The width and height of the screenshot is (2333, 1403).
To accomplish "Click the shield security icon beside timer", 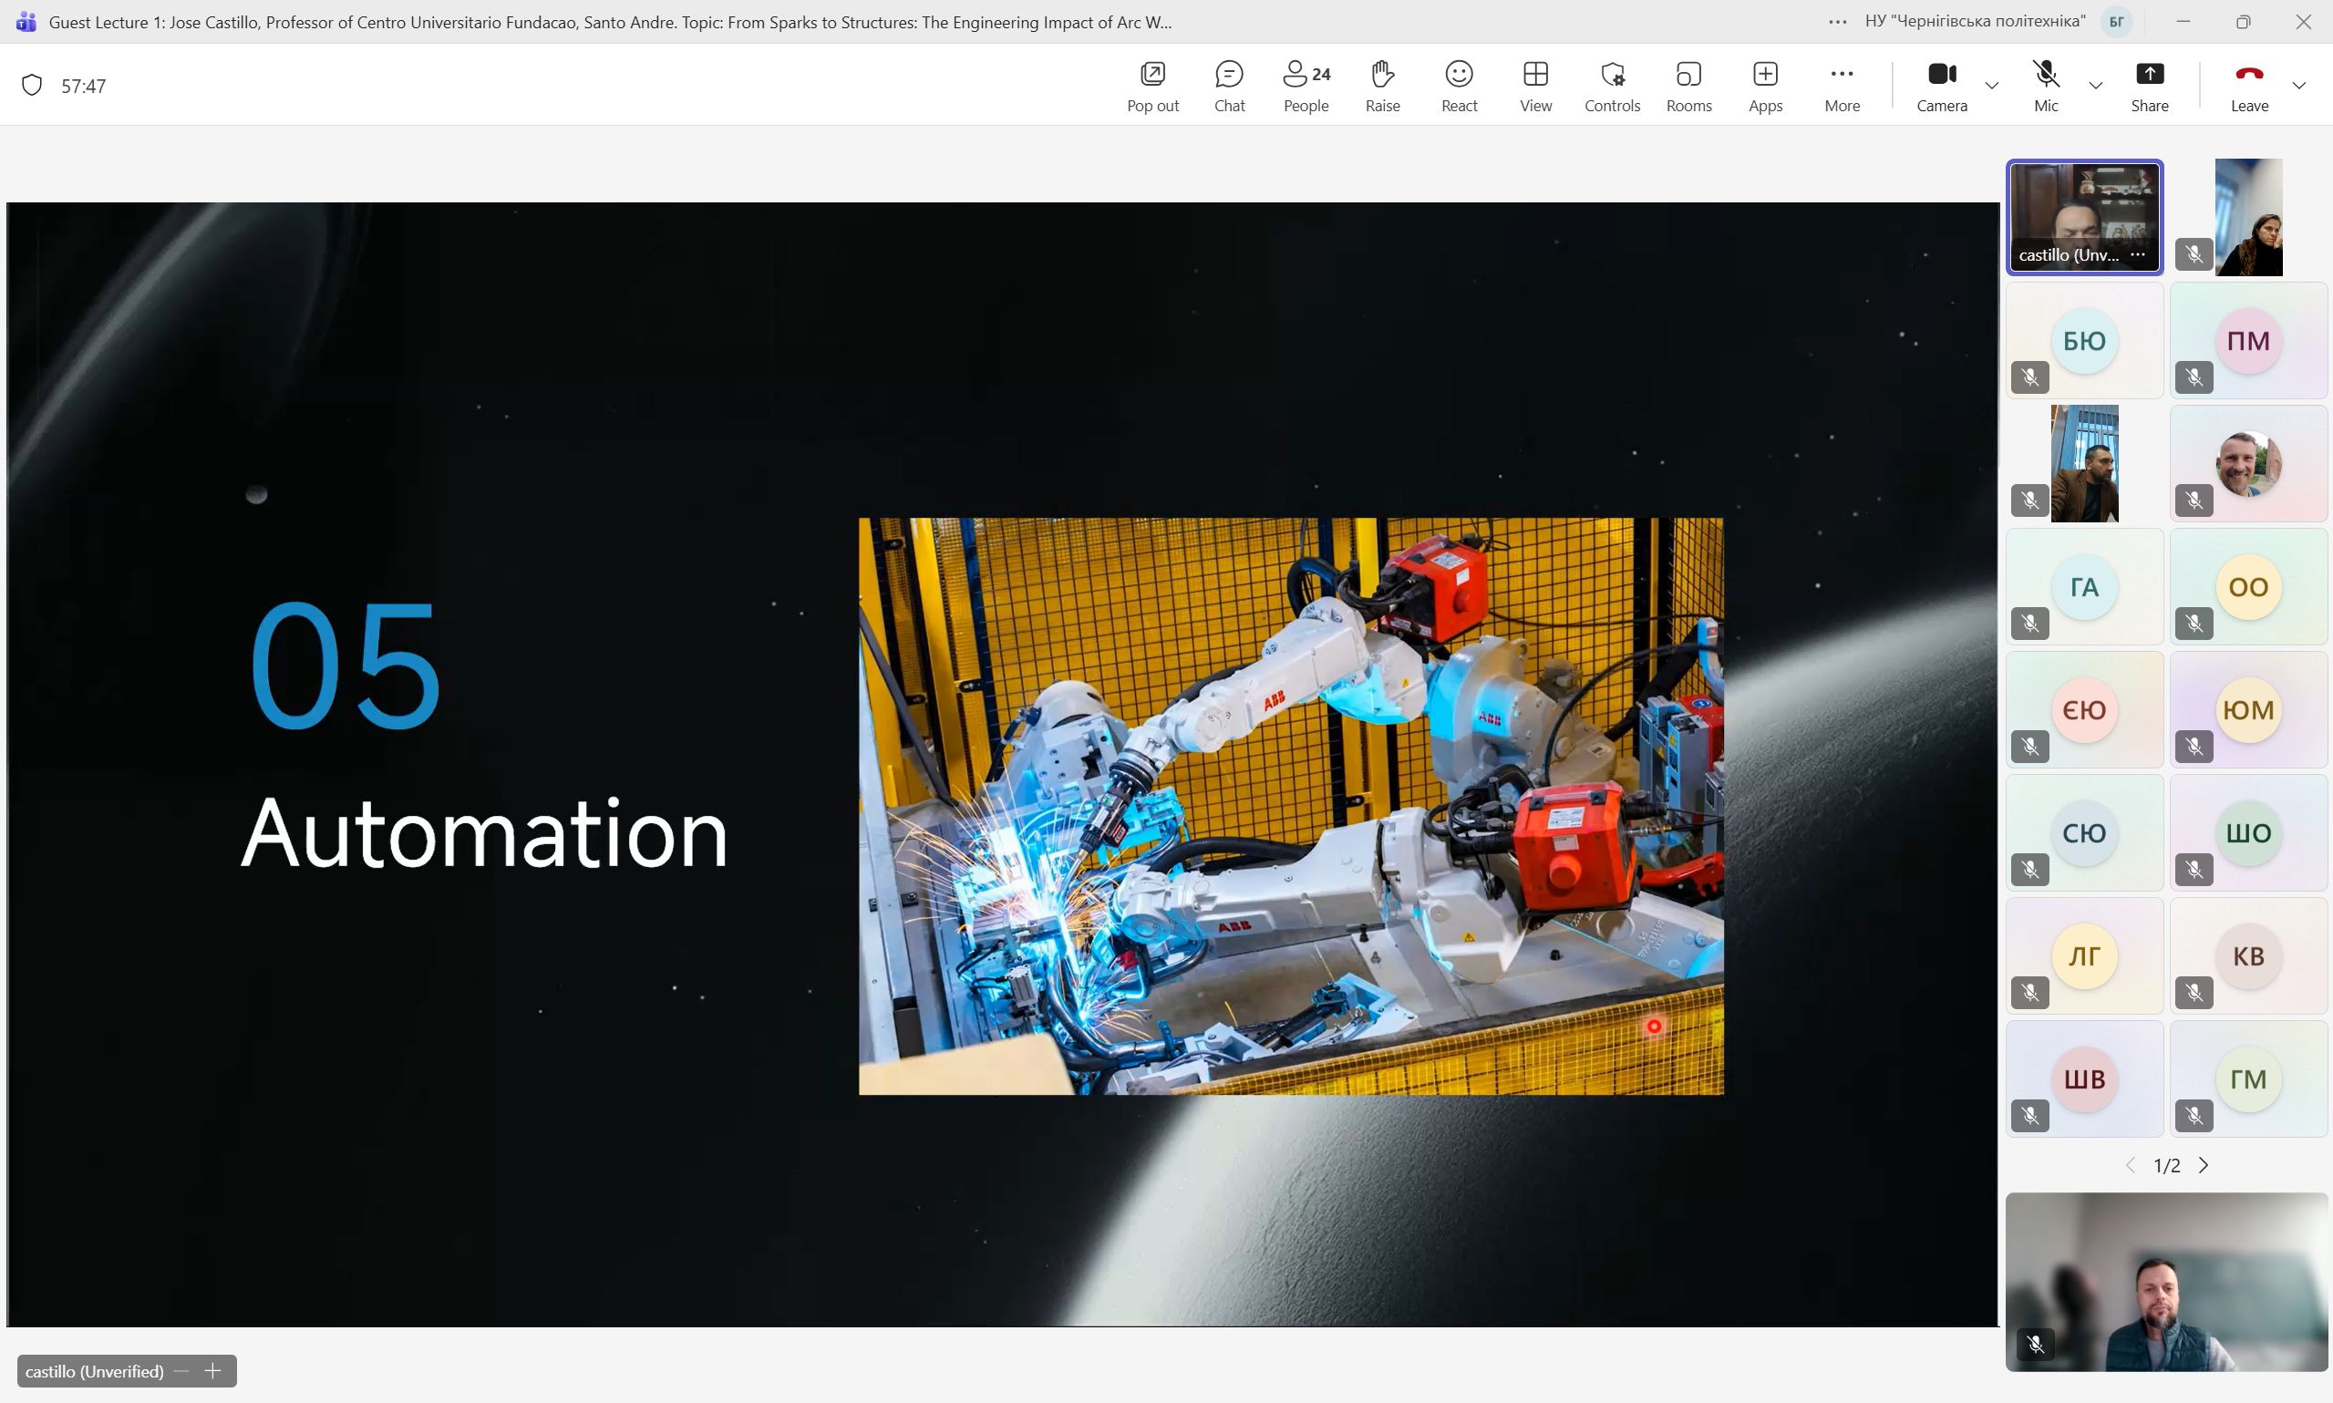I will pyautogui.click(x=32, y=86).
